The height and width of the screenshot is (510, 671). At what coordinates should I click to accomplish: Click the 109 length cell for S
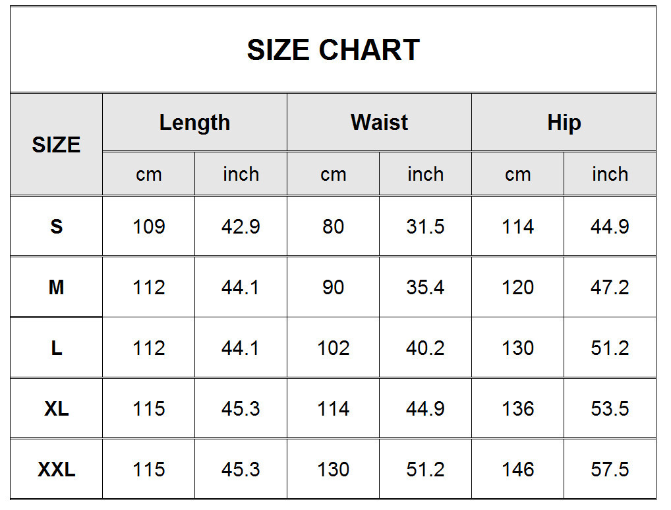click(x=148, y=226)
